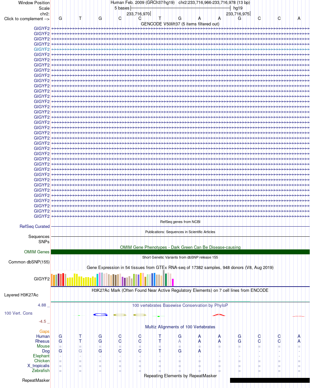Click the Dog alignment row label

click(x=46, y=351)
